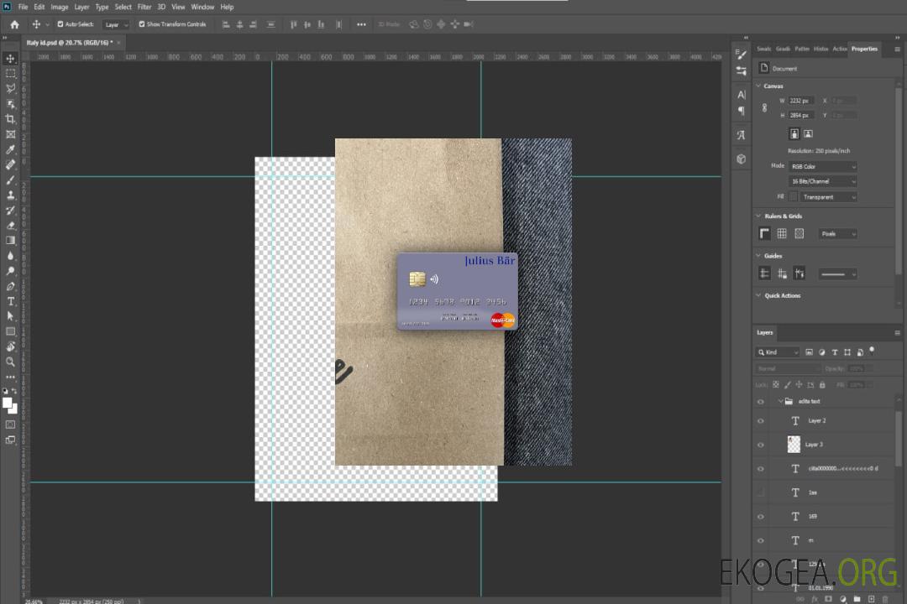The width and height of the screenshot is (907, 604).
Task: Open the 16 Bits/Channel dropdown
Action: [x=822, y=181]
